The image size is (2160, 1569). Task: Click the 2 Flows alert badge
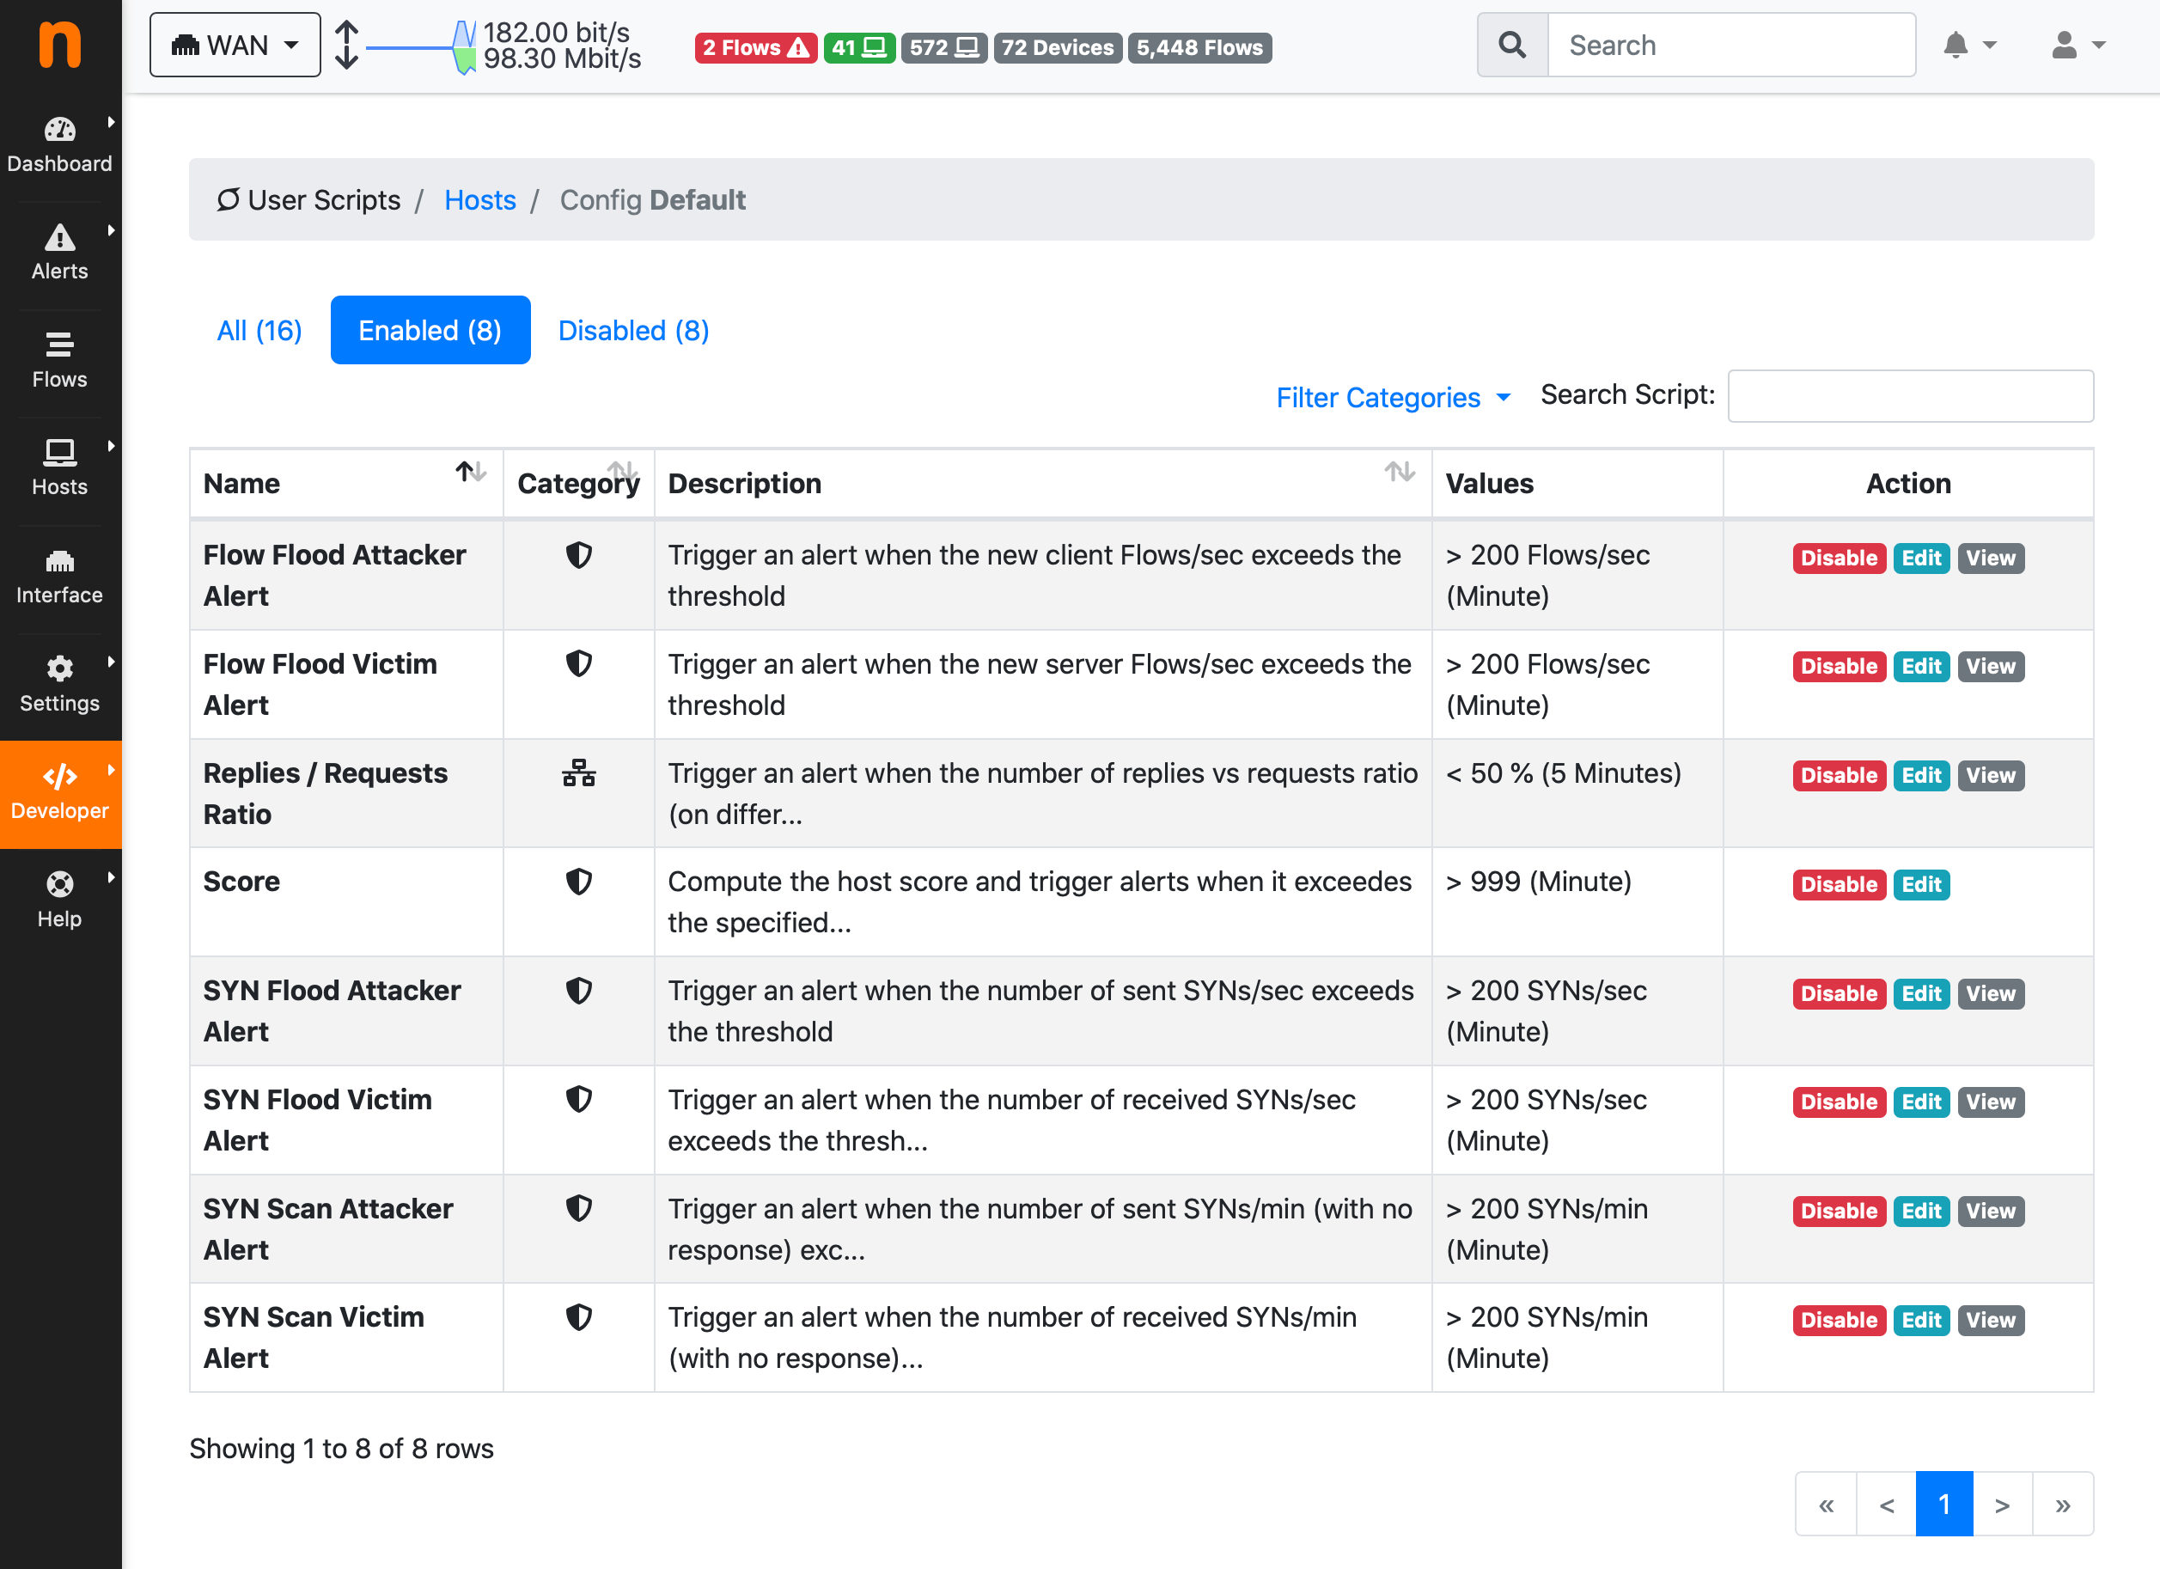point(755,47)
